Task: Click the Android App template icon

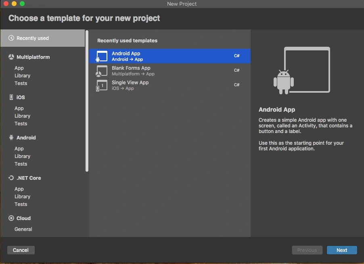Action: tap(101, 56)
